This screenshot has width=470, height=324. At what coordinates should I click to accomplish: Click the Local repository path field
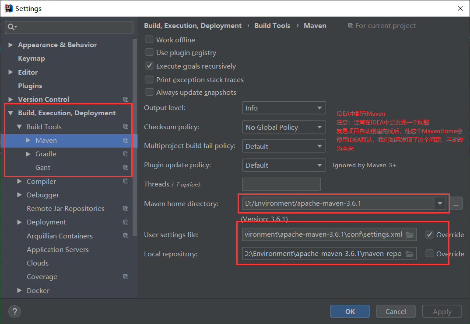point(329,254)
